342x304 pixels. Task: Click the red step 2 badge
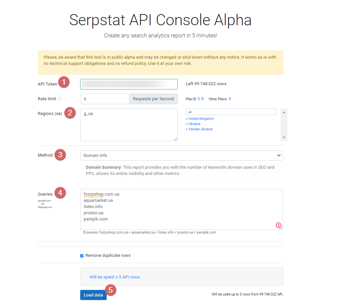coord(69,113)
